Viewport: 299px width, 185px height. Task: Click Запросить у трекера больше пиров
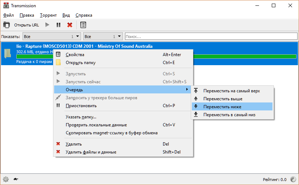123,98
